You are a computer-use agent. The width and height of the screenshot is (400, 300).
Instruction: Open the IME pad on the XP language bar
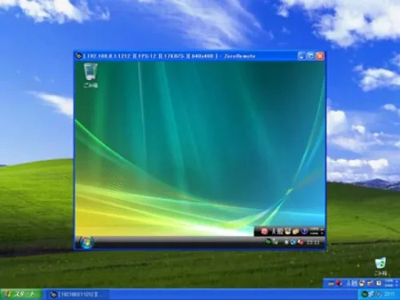362,283
